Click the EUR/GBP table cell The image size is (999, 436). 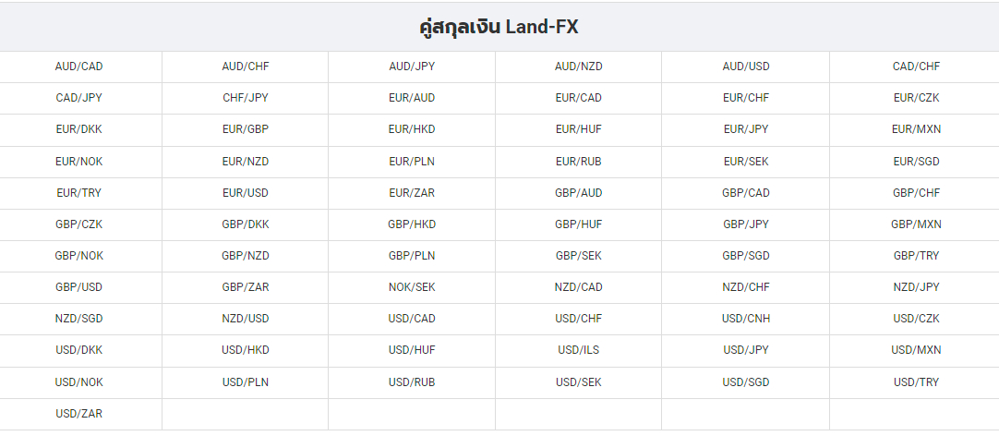point(246,128)
